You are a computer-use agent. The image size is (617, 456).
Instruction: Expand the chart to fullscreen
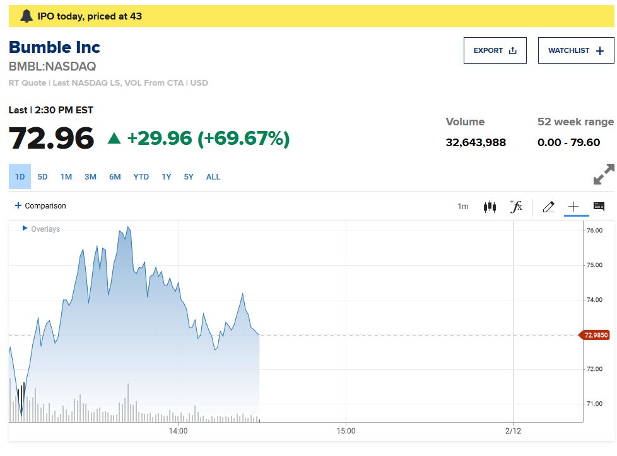pos(604,174)
